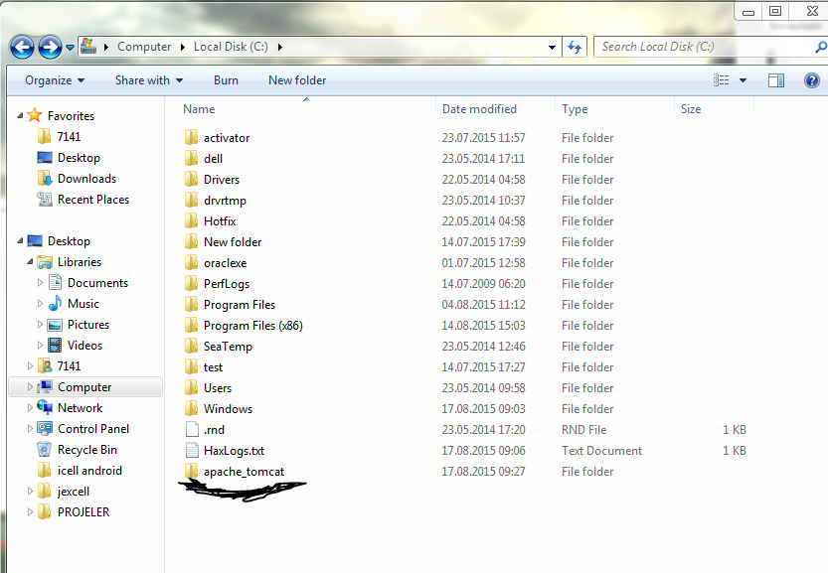The width and height of the screenshot is (828, 573).
Task: Open Help via the question mark icon
Action: [812, 80]
